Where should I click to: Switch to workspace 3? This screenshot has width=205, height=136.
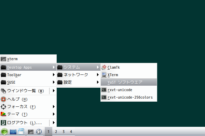(x=64, y=132)
